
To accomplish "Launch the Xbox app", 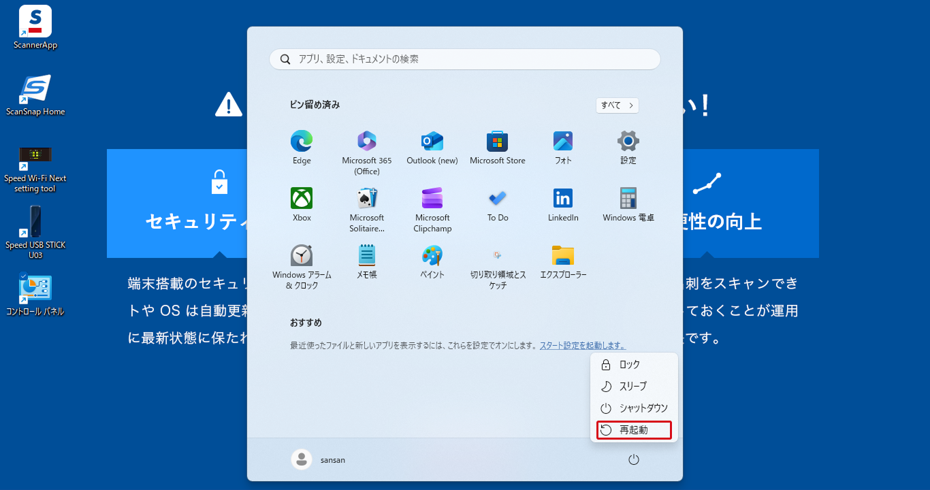I will 302,205.
